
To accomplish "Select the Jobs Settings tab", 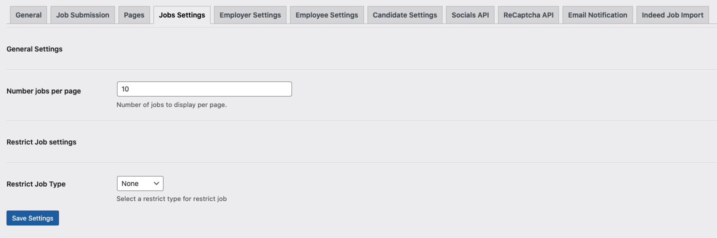I will click(182, 15).
